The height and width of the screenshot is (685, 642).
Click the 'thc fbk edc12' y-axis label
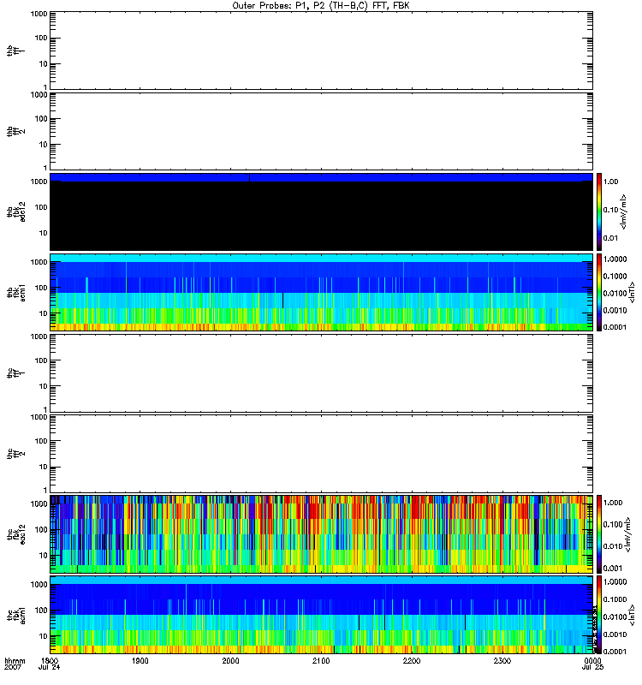tap(13, 533)
